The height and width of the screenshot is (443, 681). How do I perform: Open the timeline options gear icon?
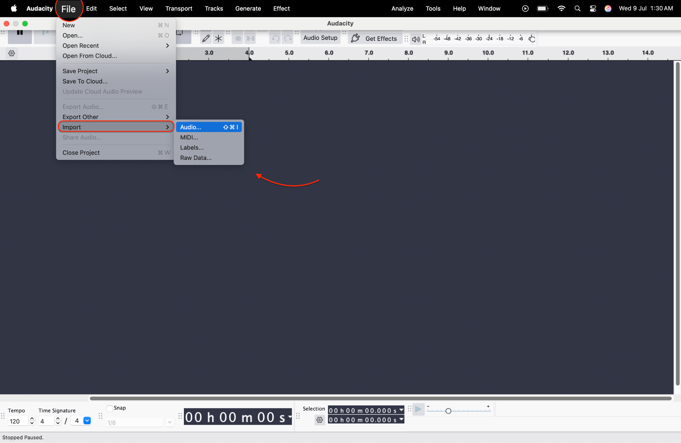coord(12,53)
